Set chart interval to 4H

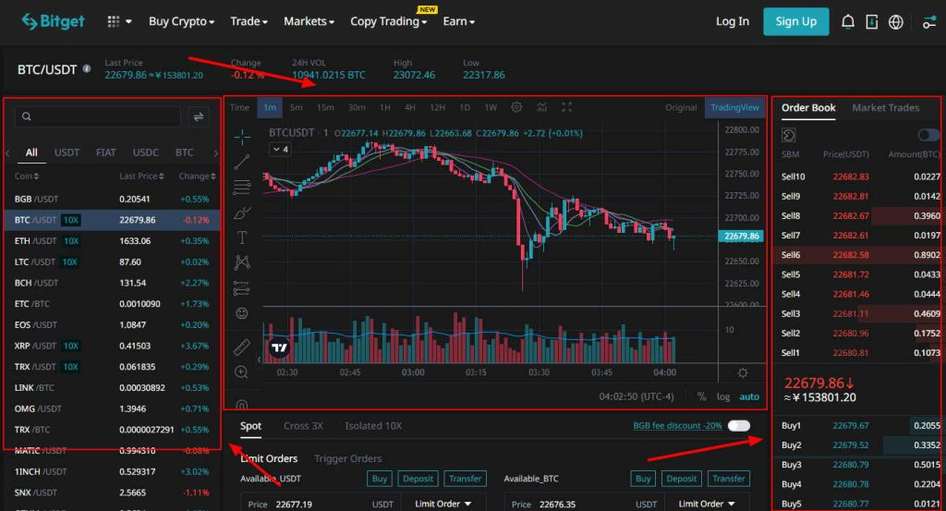[409, 107]
